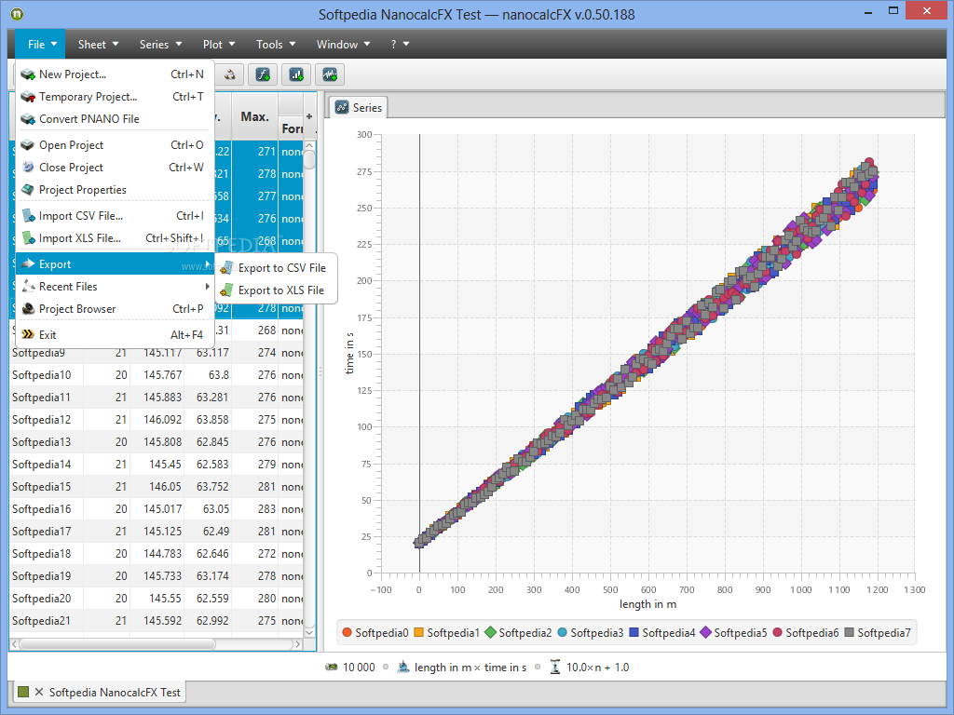Open the ? help menu
This screenshot has width=954, height=715.
pyautogui.click(x=400, y=45)
